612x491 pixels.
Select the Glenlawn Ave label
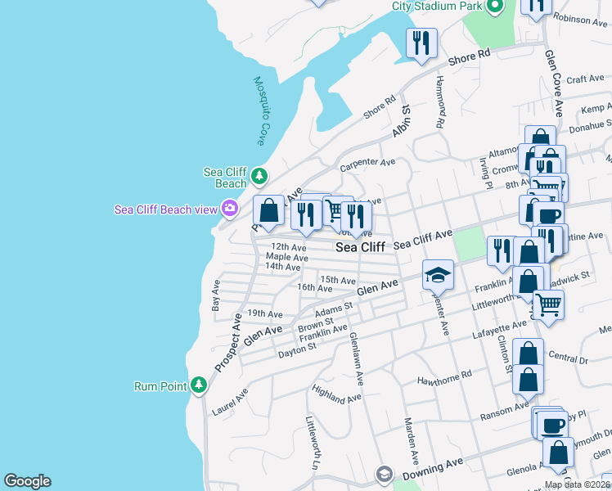coord(357,358)
